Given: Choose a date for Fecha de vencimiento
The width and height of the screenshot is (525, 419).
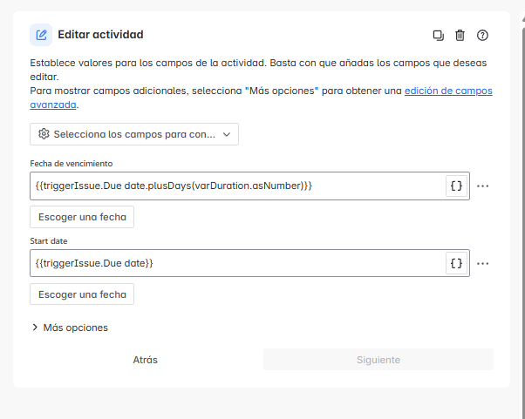Looking at the screenshot, I should [x=82, y=217].
